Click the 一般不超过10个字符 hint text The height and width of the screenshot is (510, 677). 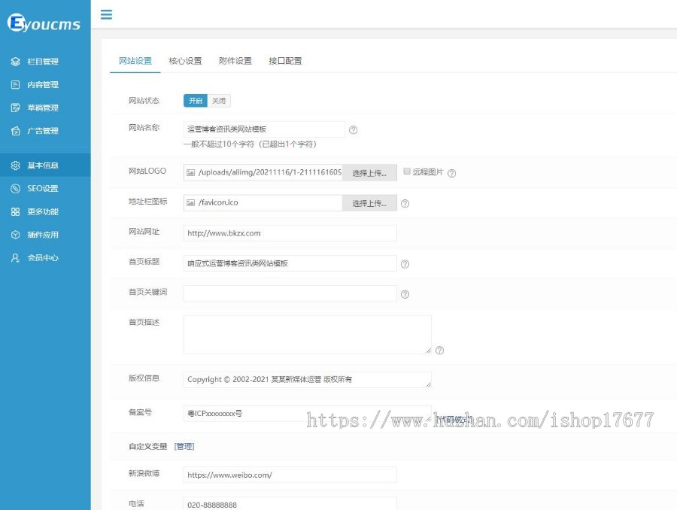point(250,144)
